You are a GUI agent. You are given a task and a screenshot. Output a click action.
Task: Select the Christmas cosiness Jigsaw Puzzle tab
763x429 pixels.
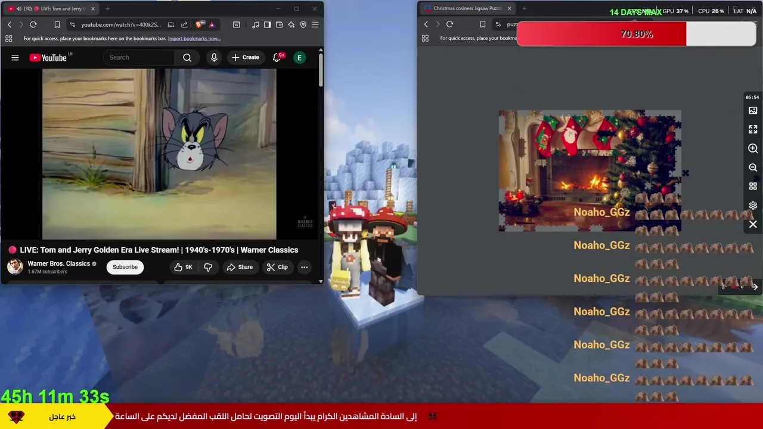click(x=467, y=8)
